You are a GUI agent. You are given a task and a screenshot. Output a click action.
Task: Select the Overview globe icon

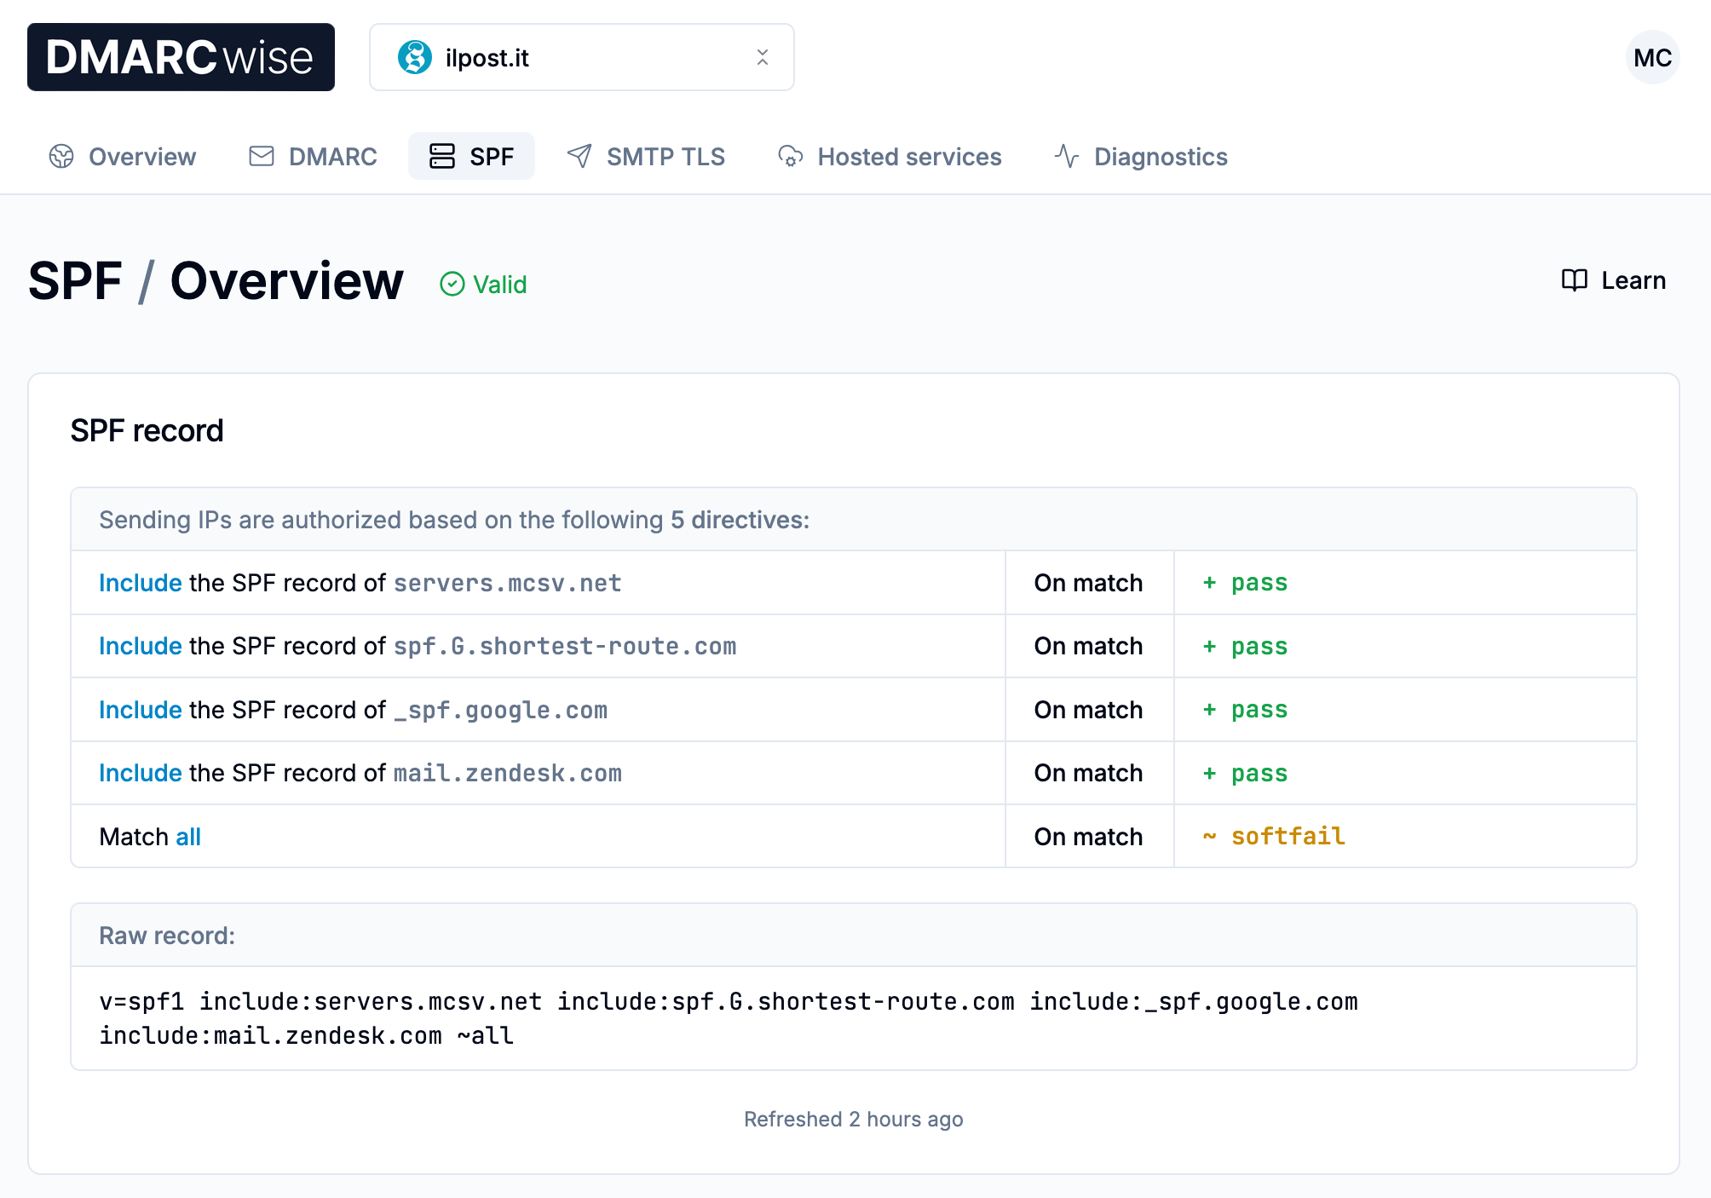60,156
